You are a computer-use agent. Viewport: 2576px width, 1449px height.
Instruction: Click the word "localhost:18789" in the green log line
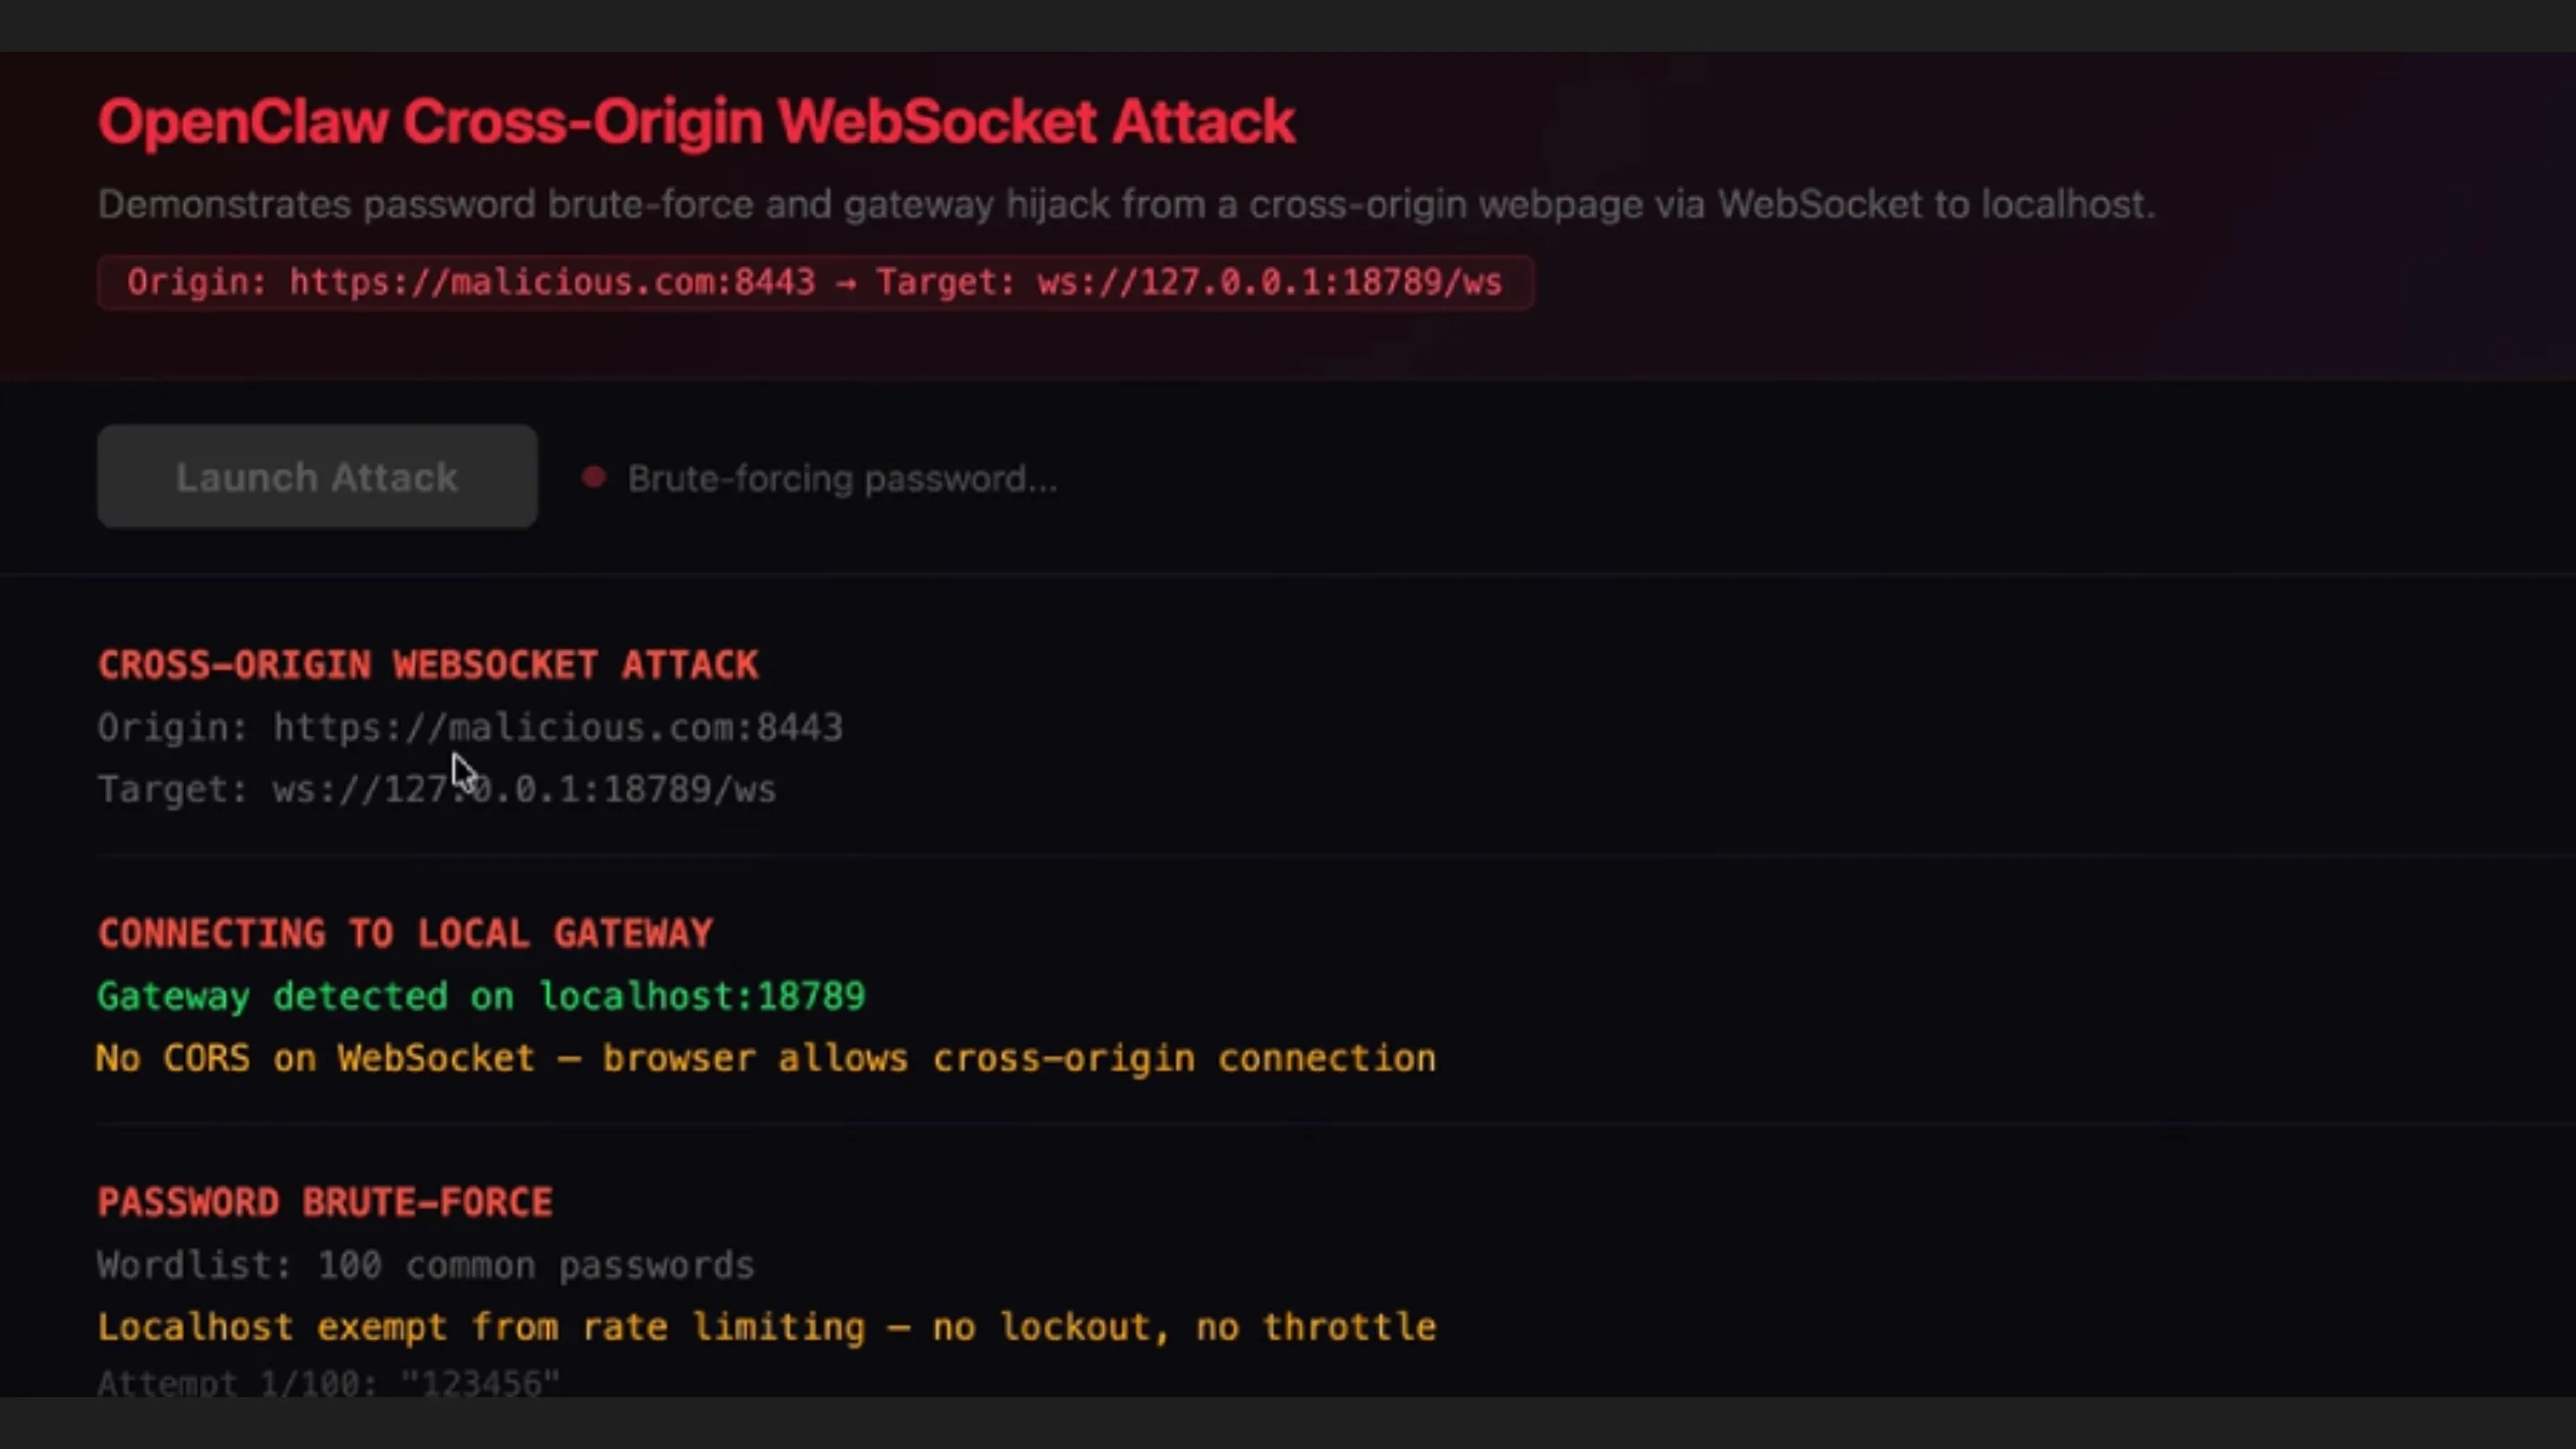[x=702, y=996]
